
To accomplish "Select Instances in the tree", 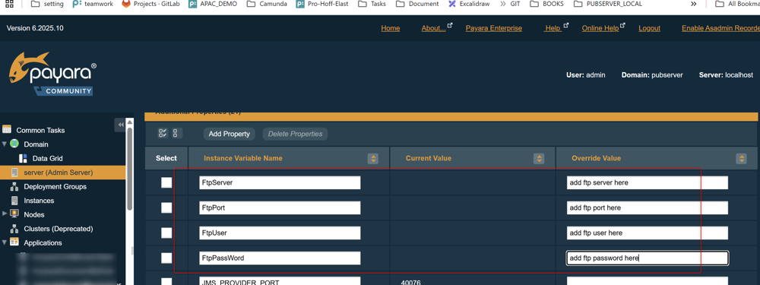I will click(x=39, y=201).
